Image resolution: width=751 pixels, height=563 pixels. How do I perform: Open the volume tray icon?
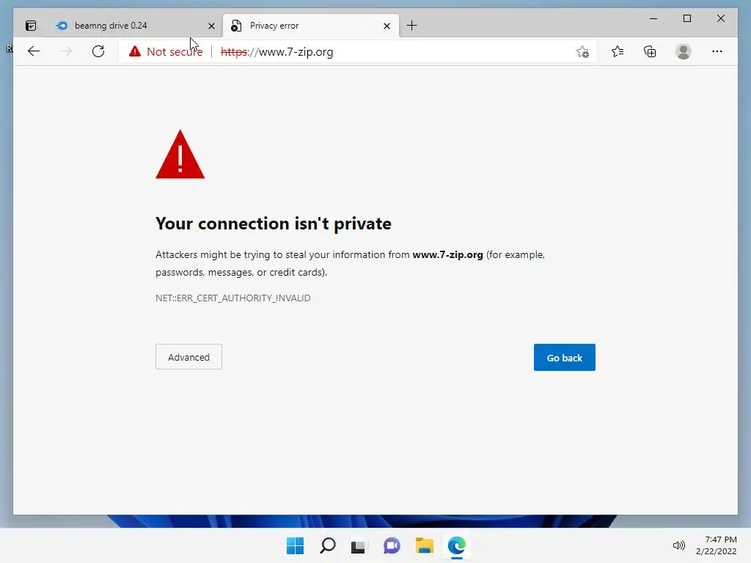678,545
